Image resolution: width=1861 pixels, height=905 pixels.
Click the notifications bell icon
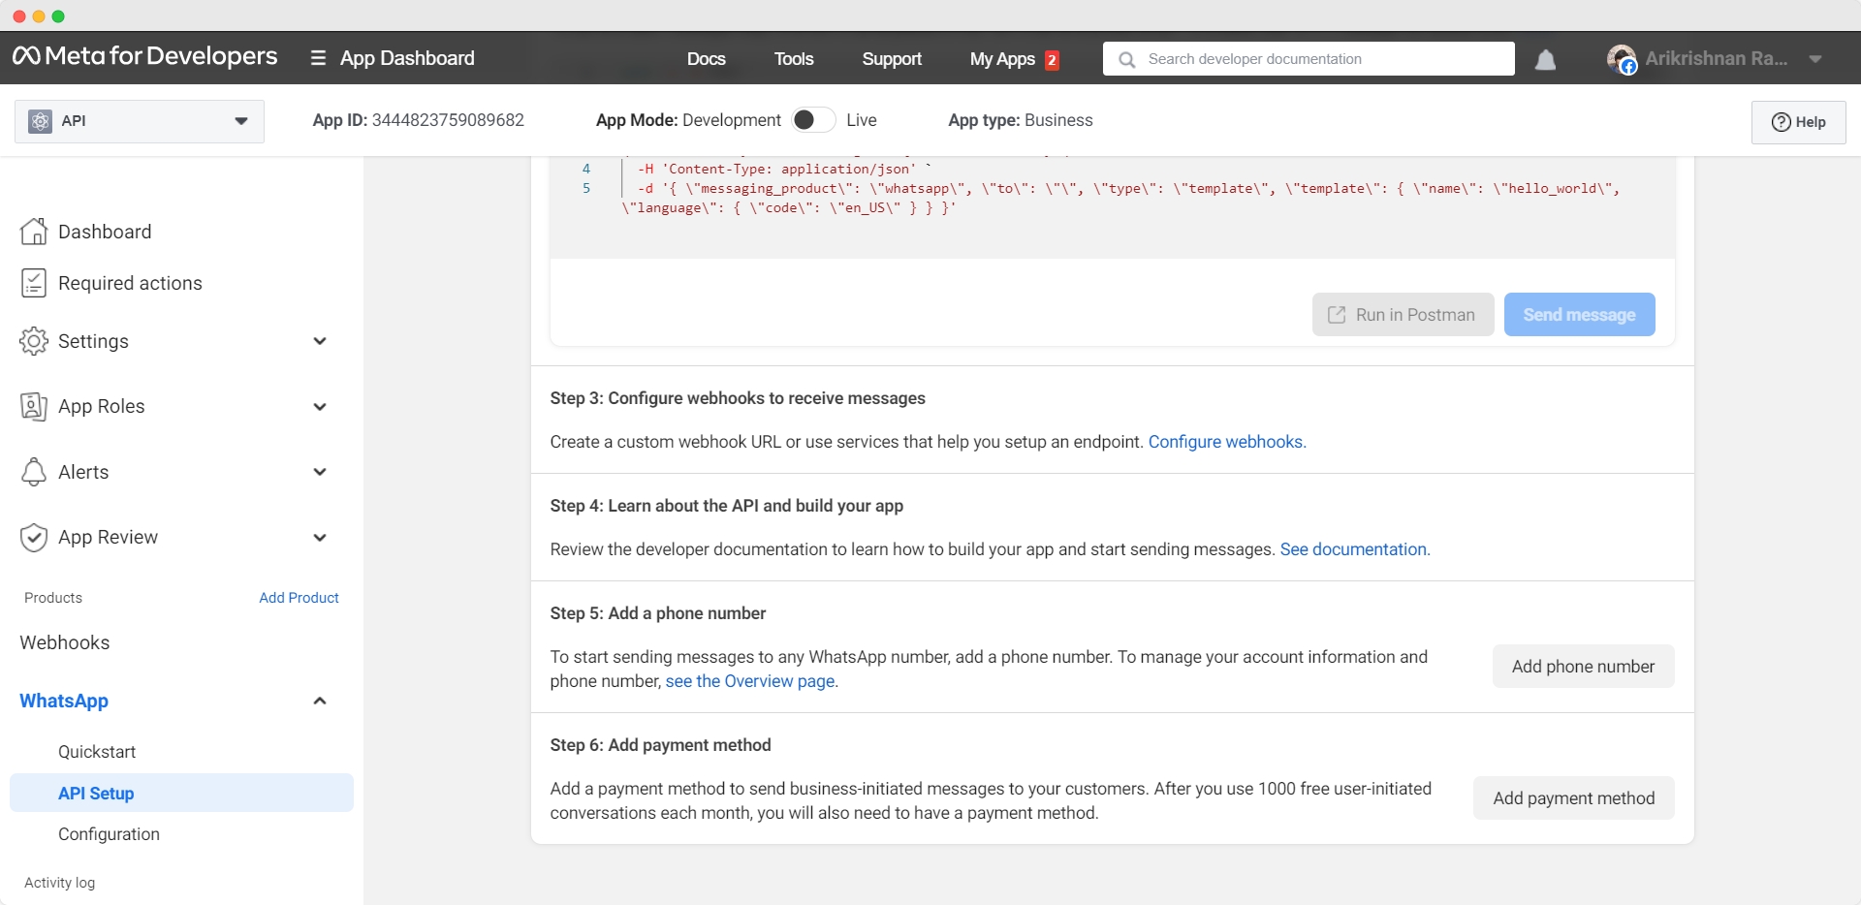(1546, 59)
